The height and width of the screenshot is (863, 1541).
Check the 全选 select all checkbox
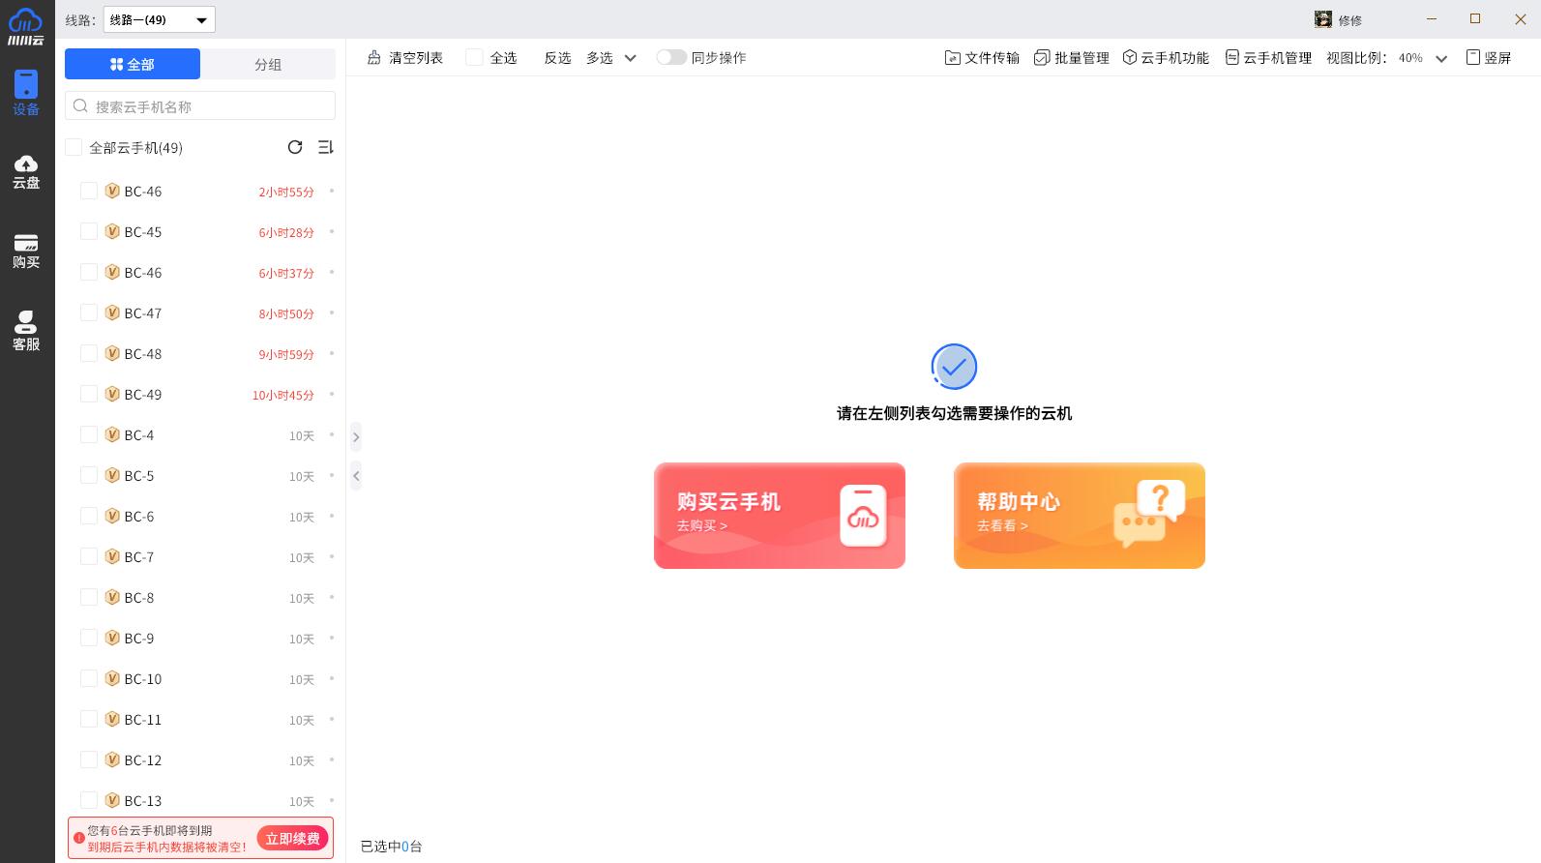click(x=475, y=58)
